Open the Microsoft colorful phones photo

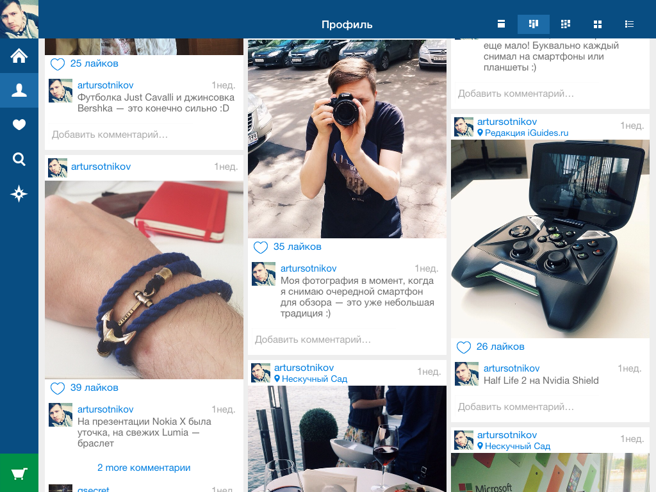[x=550, y=473]
